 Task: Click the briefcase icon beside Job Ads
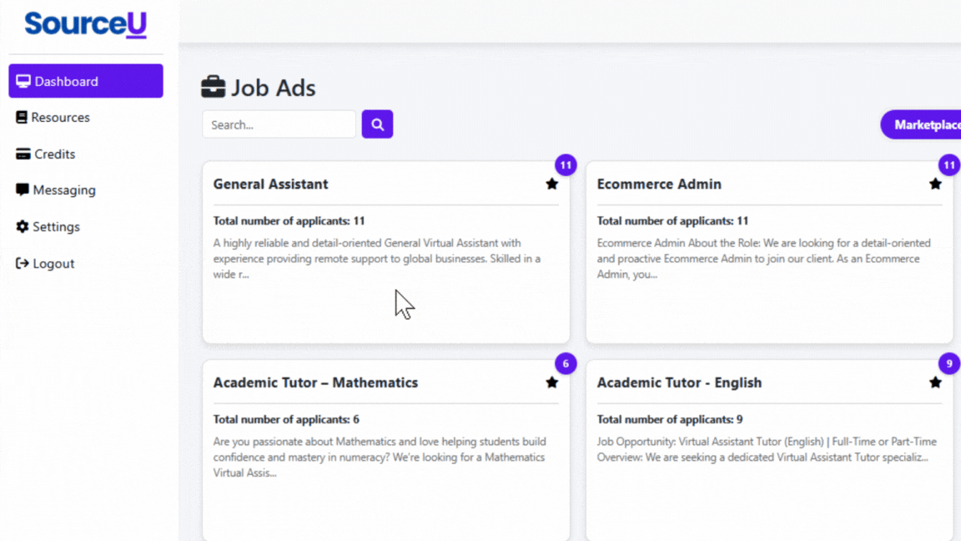[214, 86]
